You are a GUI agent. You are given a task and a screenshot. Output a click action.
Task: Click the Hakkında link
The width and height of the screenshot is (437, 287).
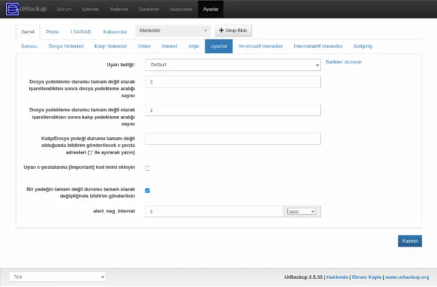337,277
